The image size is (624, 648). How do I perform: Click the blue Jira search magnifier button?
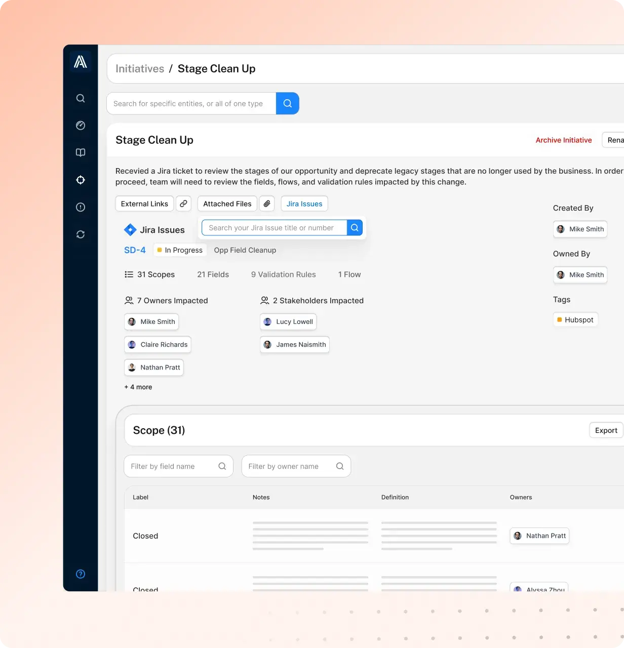[355, 228]
